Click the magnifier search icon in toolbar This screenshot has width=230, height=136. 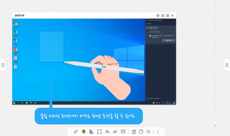148,132
